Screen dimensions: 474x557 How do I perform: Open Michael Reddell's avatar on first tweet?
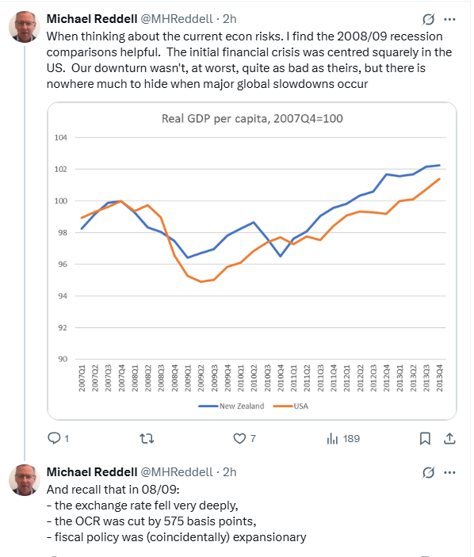coord(25,27)
